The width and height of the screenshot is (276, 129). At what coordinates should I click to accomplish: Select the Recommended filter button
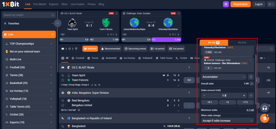pyautogui.click(x=111, y=49)
